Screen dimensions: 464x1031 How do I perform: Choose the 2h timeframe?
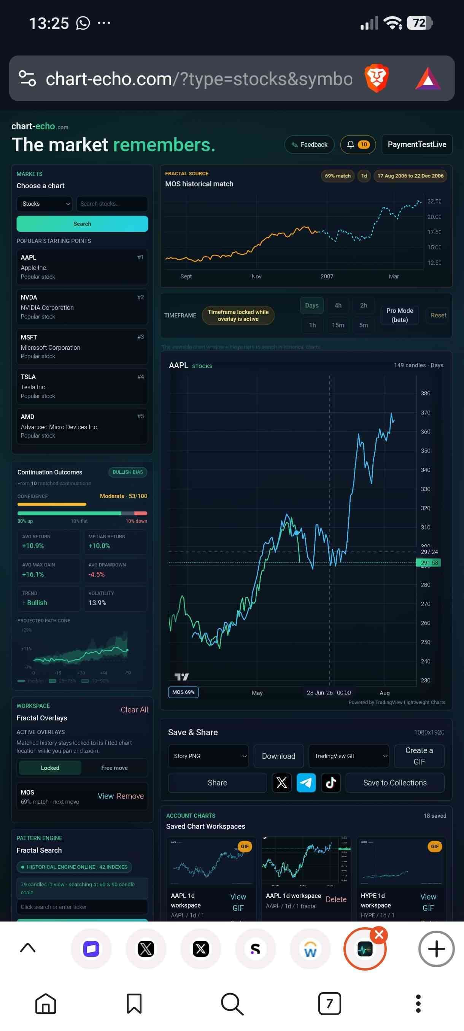[364, 305]
